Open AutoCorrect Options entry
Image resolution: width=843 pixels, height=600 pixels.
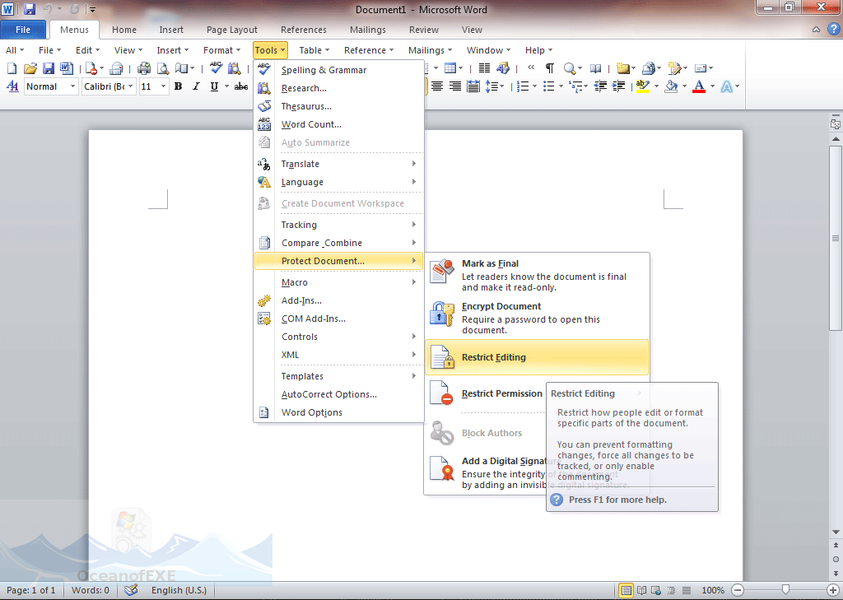(x=338, y=394)
